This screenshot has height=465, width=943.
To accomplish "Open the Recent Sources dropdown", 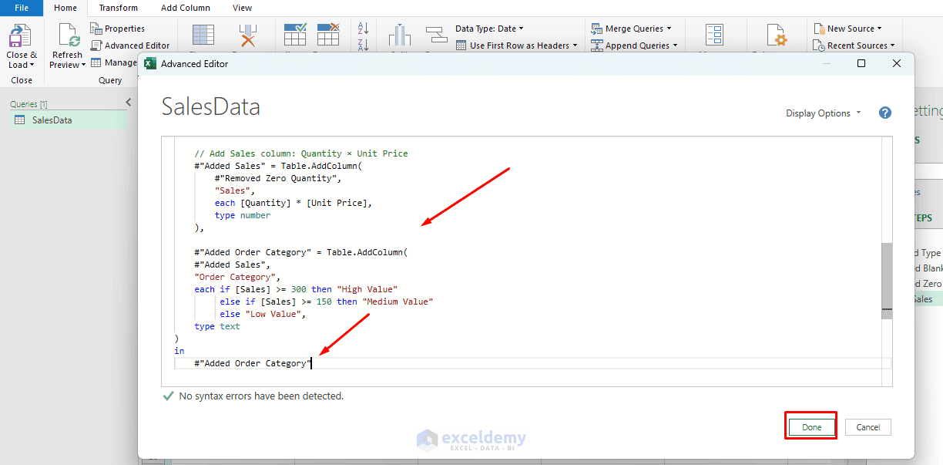I will click(854, 45).
